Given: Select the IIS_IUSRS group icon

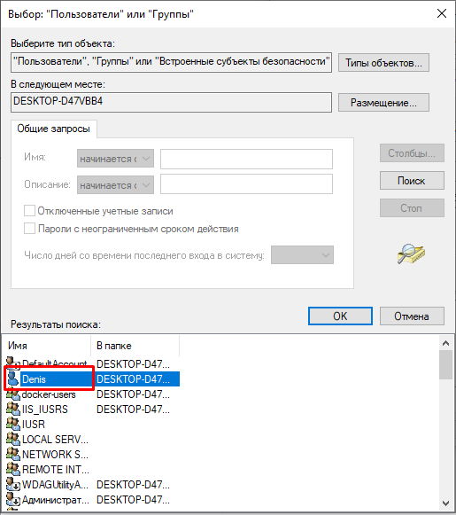Looking at the screenshot, I should click(13, 410).
